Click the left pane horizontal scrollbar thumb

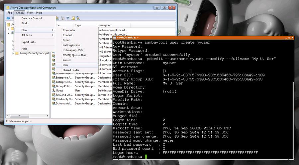pyautogui.click(x=20, y=116)
